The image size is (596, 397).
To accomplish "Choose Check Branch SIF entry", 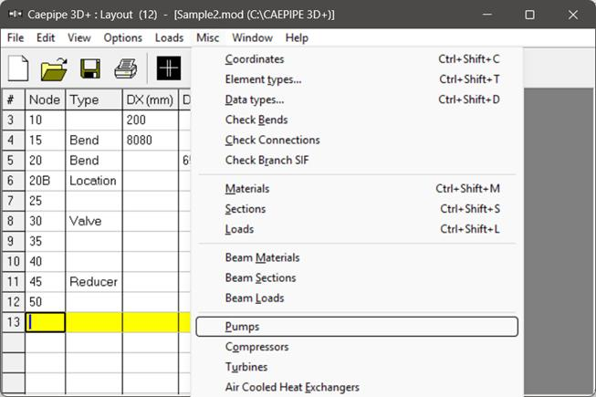I will (x=357, y=160).
